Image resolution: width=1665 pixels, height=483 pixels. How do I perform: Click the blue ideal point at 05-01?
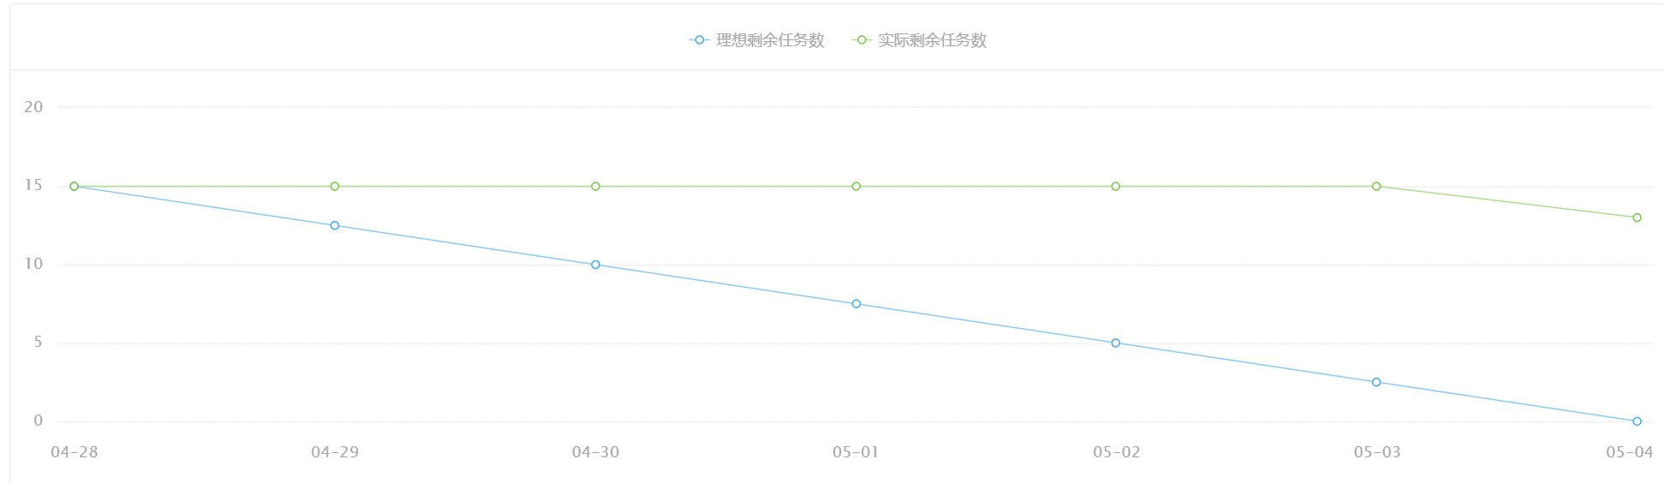[856, 304]
